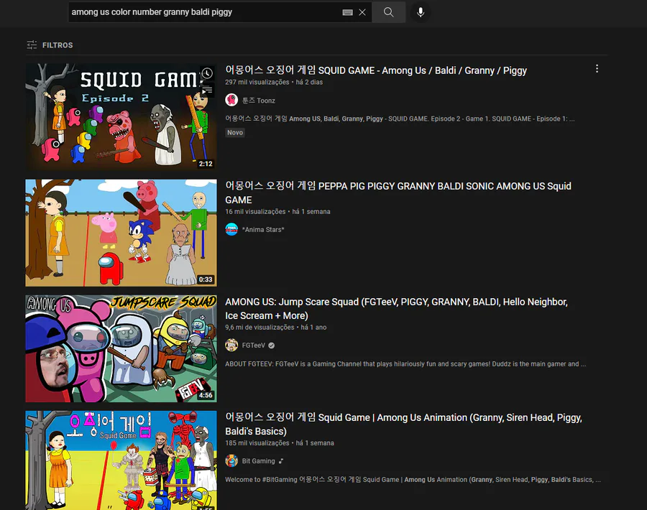
Task: Click the search magnifier button
Action: [388, 12]
